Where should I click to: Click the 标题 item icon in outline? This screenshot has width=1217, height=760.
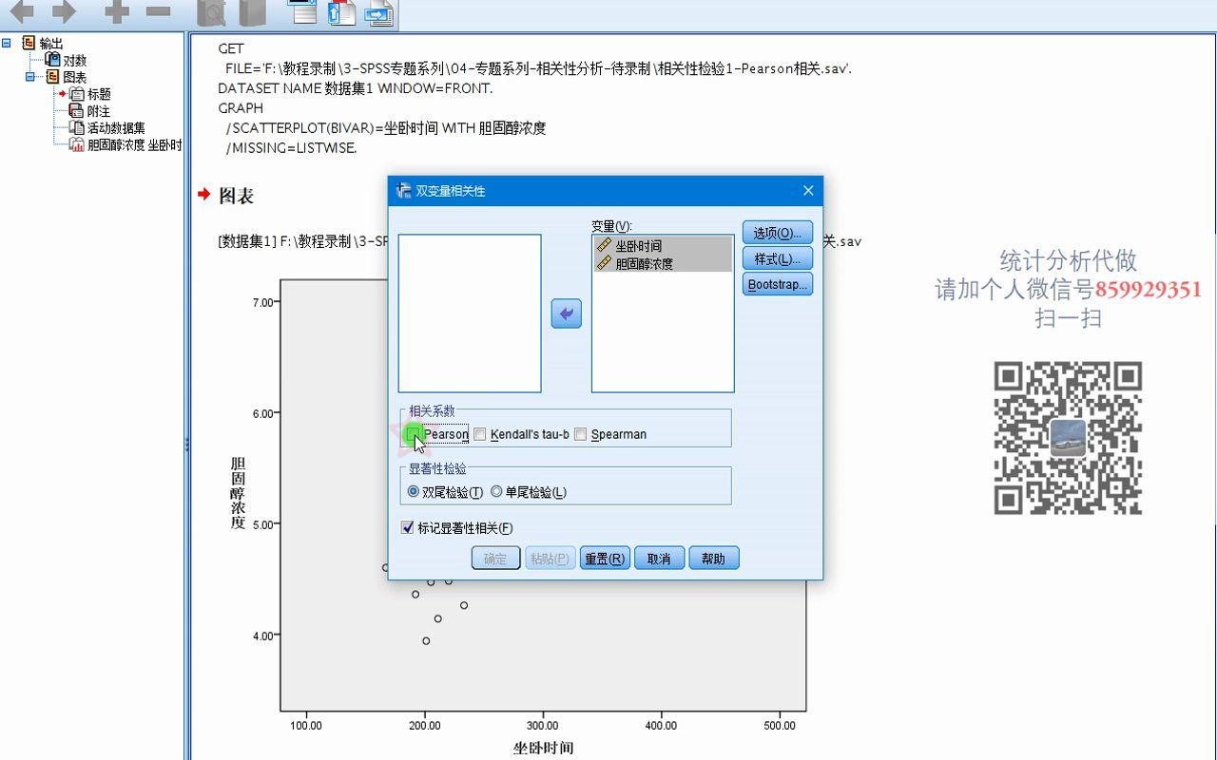click(77, 94)
